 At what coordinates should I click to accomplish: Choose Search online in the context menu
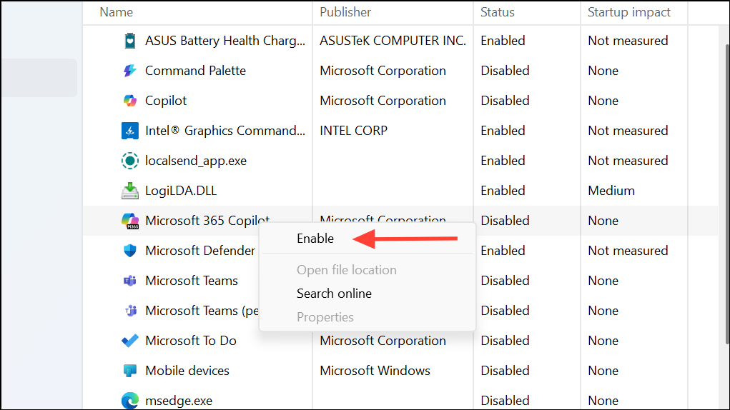point(335,294)
